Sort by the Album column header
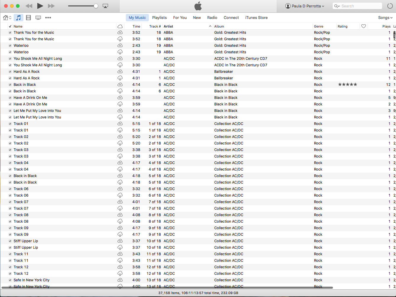The image size is (396, 297). coord(263,26)
